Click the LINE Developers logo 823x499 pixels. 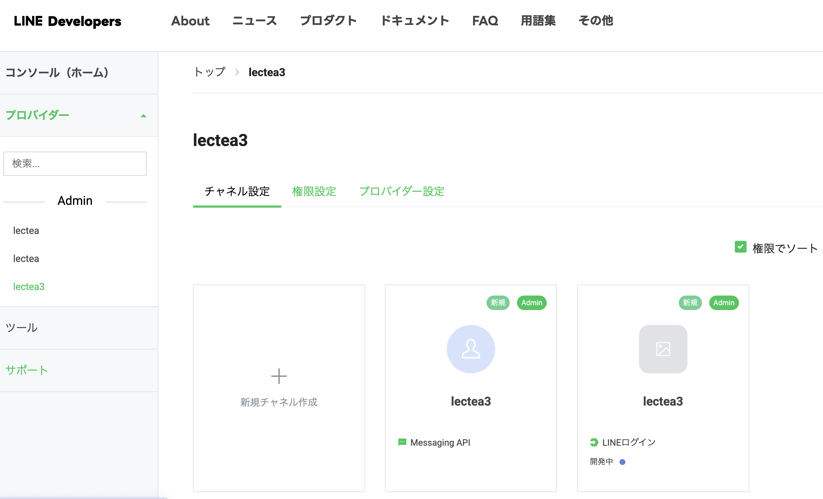pos(68,21)
